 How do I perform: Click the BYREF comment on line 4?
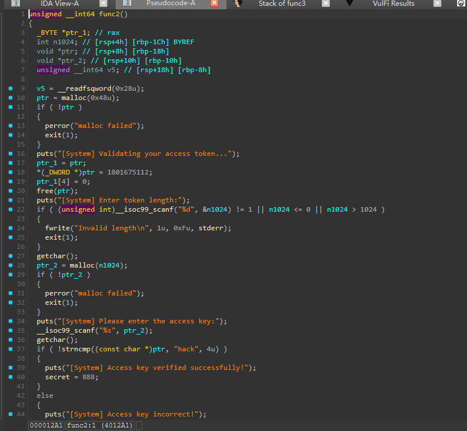pyautogui.click(x=184, y=42)
